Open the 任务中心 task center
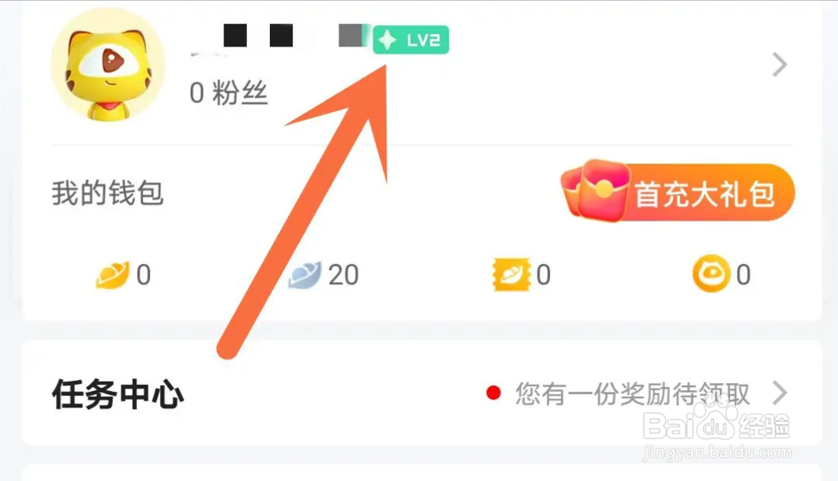The height and width of the screenshot is (481, 838). tap(118, 394)
